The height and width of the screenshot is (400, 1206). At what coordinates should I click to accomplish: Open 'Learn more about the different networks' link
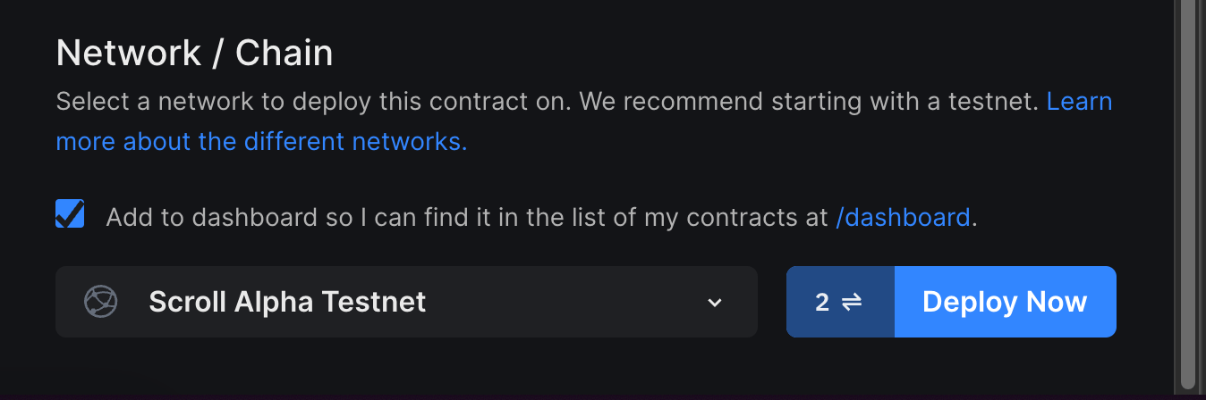pos(584,121)
